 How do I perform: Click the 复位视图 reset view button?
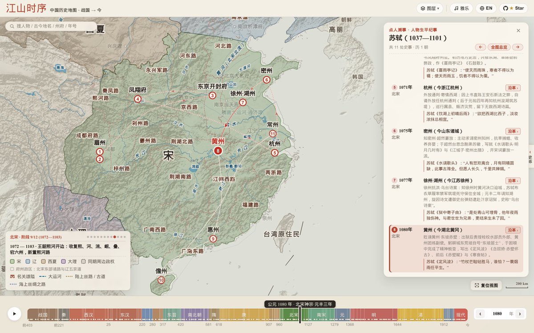pyautogui.click(x=486, y=285)
